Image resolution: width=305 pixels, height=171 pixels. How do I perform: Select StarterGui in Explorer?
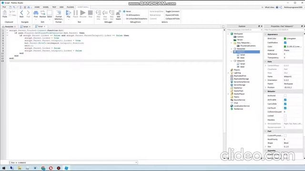238,88
